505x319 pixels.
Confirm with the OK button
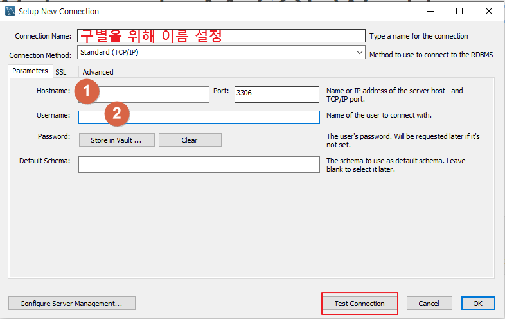click(478, 304)
